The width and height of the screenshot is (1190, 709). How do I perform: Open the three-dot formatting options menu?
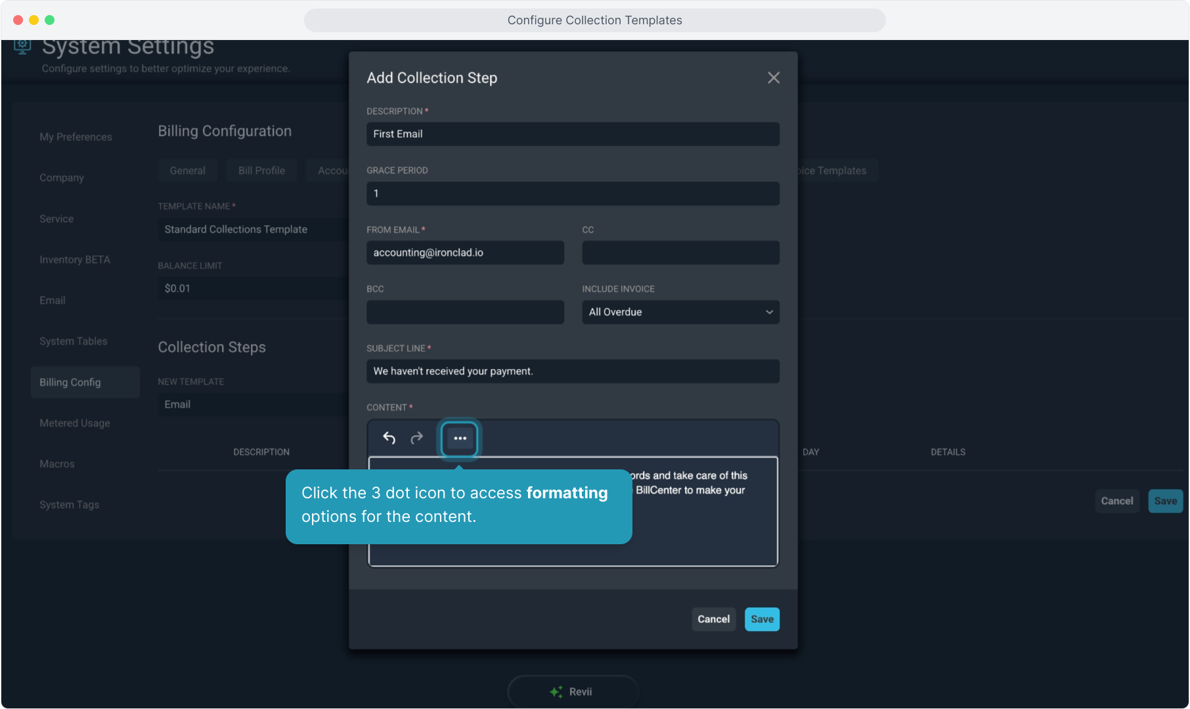click(x=460, y=438)
